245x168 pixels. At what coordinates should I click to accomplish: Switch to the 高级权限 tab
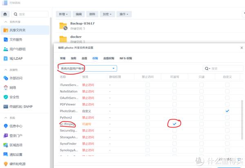pyautogui.click(x=109, y=58)
